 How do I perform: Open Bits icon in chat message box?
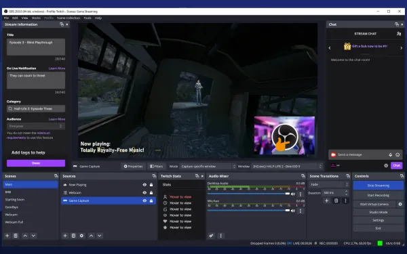pyautogui.click(x=391, y=154)
